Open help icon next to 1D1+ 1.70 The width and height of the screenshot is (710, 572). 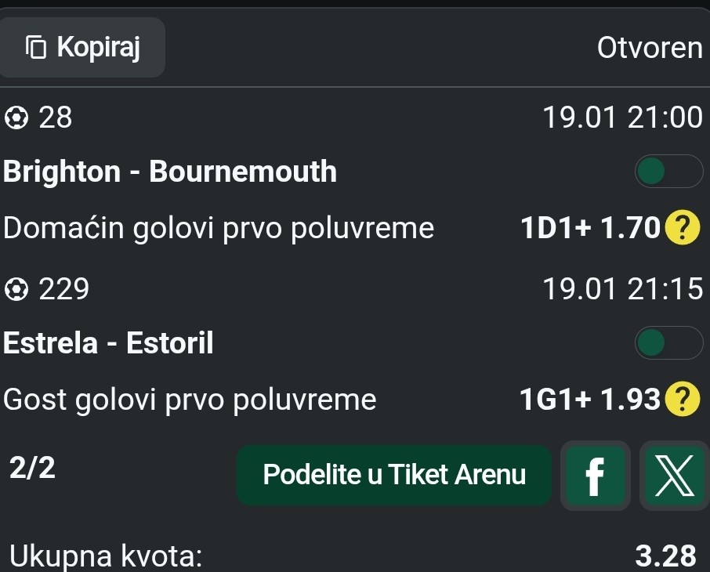(682, 229)
